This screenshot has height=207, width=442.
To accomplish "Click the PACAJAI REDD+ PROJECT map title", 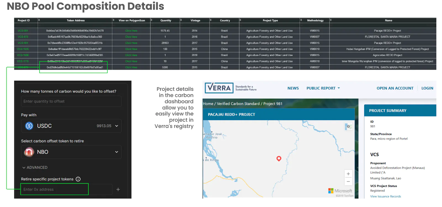I will click(x=231, y=114).
